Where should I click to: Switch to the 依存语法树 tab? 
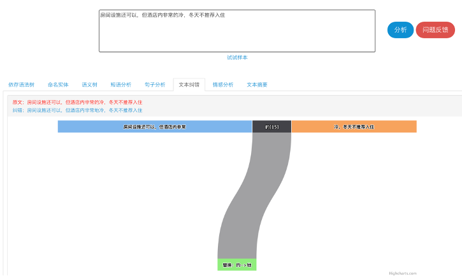(22, 84)
